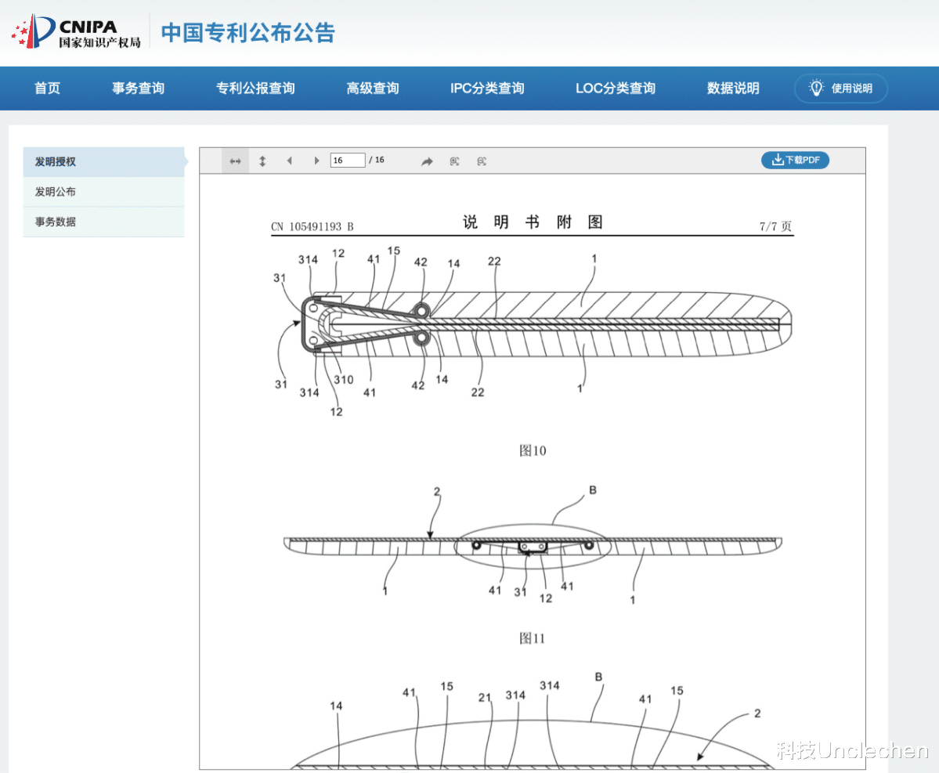Click the jump/share curved arrow icon
The image size is (939, 773).
click(427, 161)
